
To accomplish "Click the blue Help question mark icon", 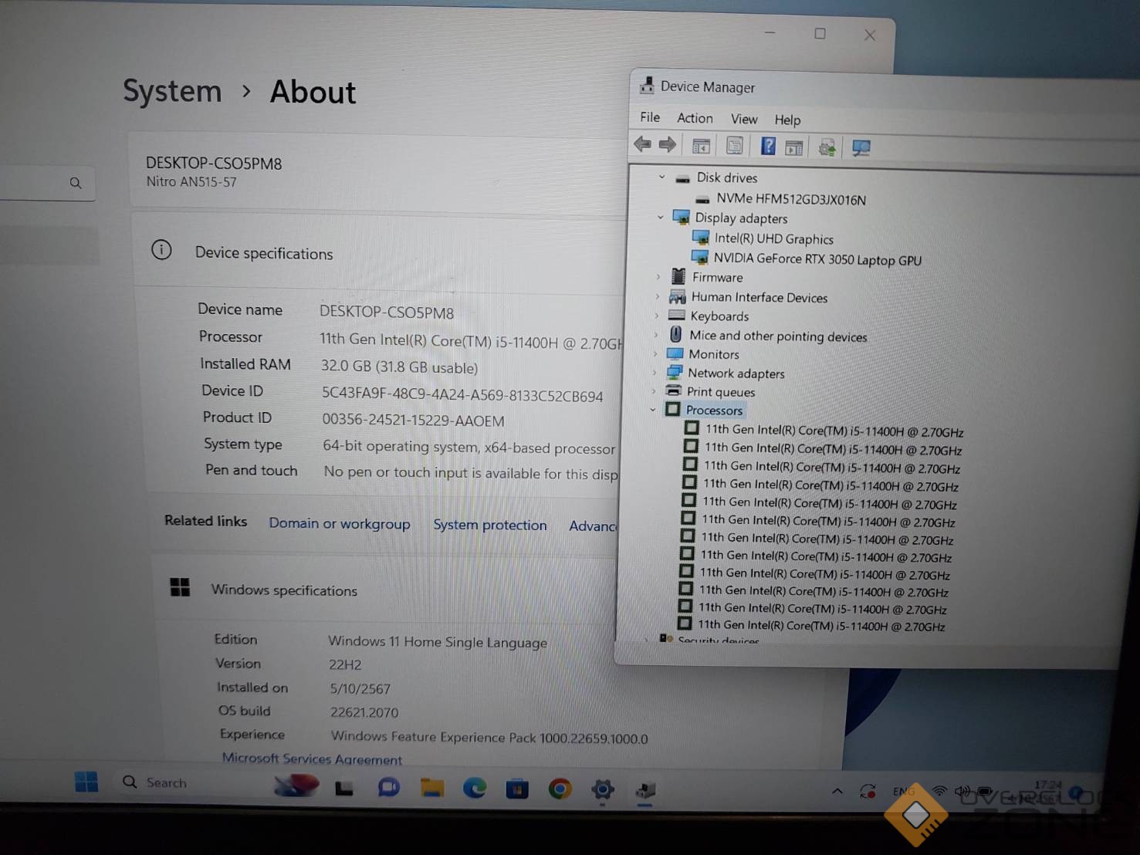I will click(x=768, y=146).
